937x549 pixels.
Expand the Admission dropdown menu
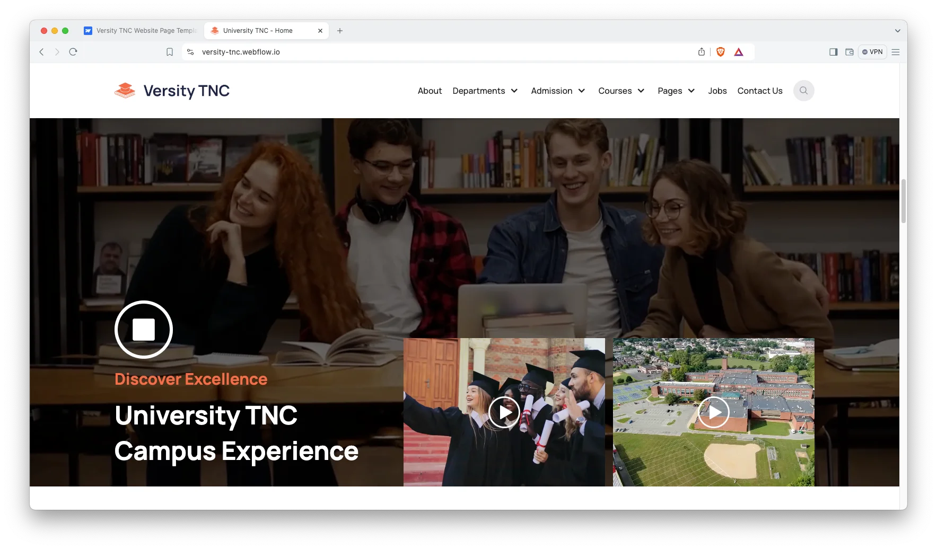coord(558,91)
